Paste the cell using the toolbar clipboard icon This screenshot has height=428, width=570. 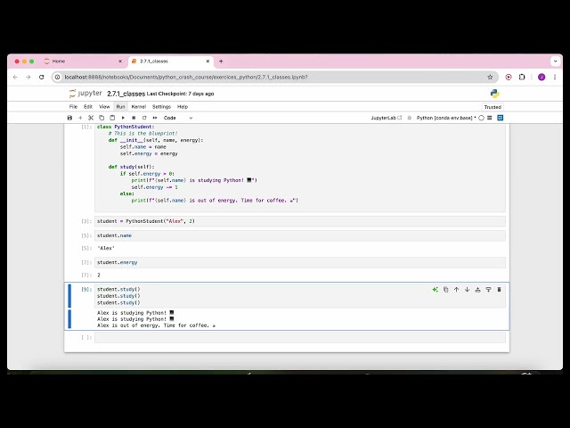click(112, 118)
